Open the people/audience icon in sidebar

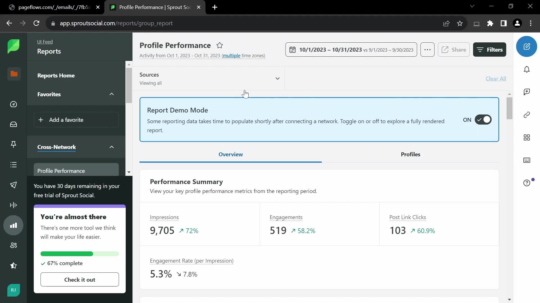[14, 245]
